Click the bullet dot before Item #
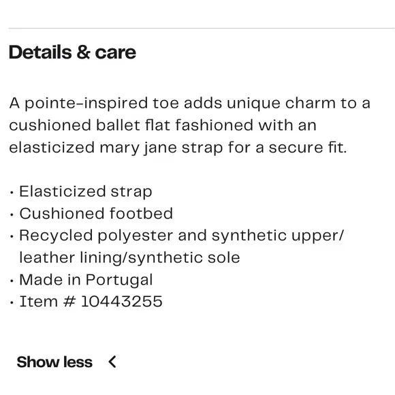 12,302
